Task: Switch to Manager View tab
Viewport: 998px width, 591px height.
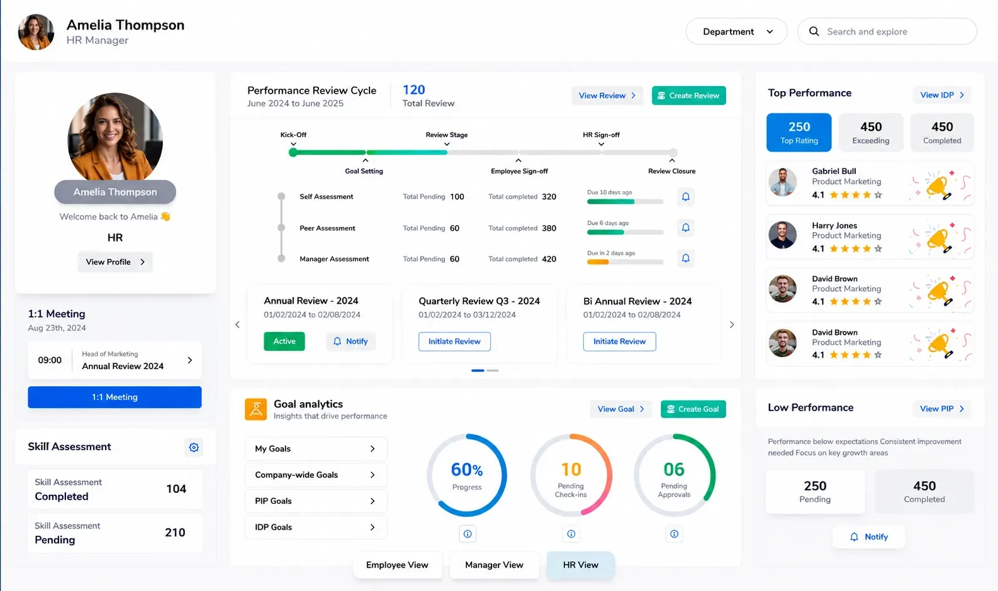Action: click(x=494, y=565)
